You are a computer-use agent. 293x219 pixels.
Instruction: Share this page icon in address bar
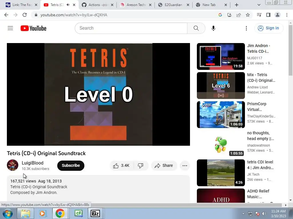coord(239,15)
